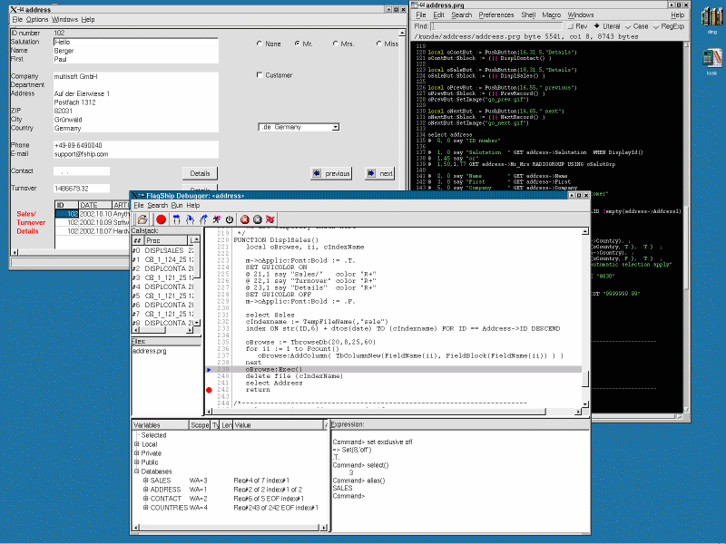The height and width of the screenshot is (544, 726).
Task: Click the open file folder icon in debugger toolbar
Action: (142, 219)
